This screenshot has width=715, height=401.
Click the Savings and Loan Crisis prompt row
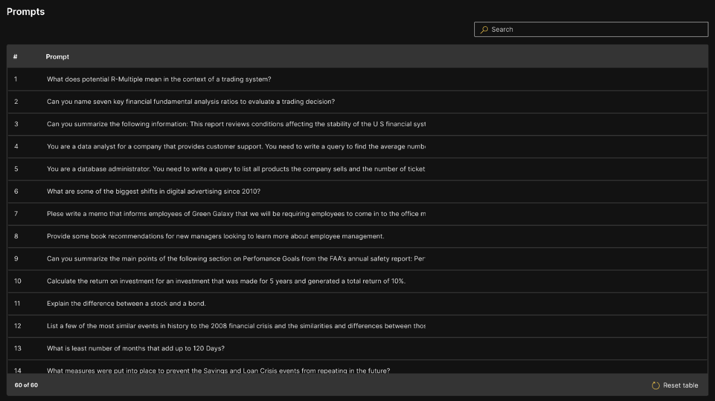click(218, 369)
